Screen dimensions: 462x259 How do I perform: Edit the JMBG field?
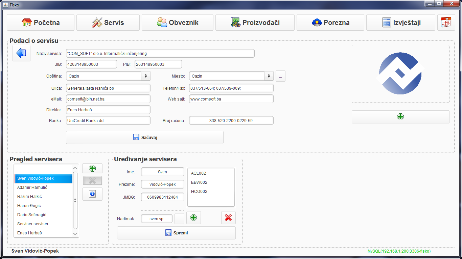pos(163,197)
